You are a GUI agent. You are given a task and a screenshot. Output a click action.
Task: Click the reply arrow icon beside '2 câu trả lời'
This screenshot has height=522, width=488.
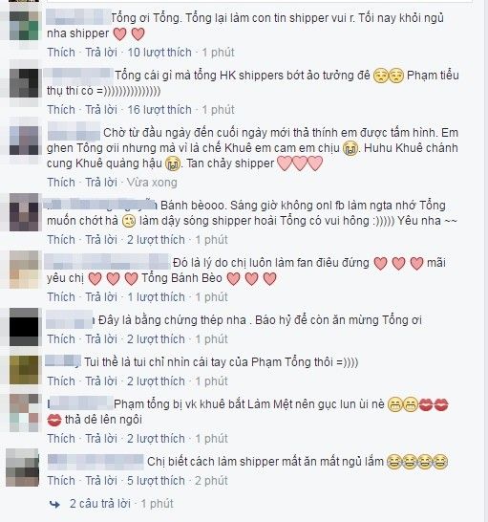pos(54,504)
